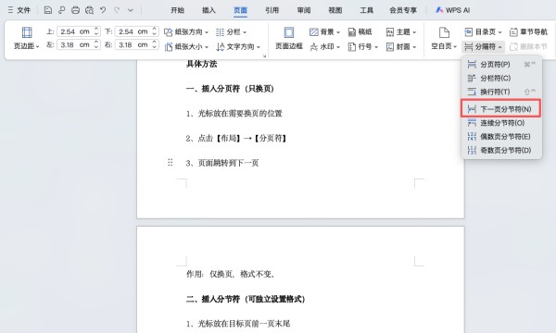Click the 章节导航 chapter navigation button
Viewport: 556px width, 333px height.
tap(528, 32)
